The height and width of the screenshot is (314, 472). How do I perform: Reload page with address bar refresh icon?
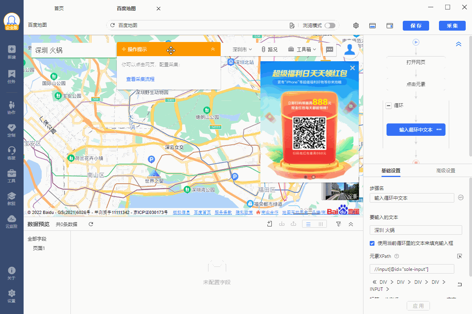tap(112, 25)
